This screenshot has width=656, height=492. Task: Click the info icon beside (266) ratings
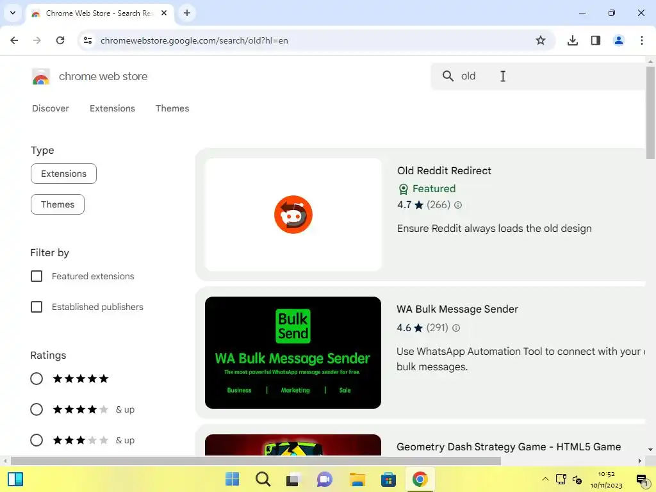tap(458, 205)
